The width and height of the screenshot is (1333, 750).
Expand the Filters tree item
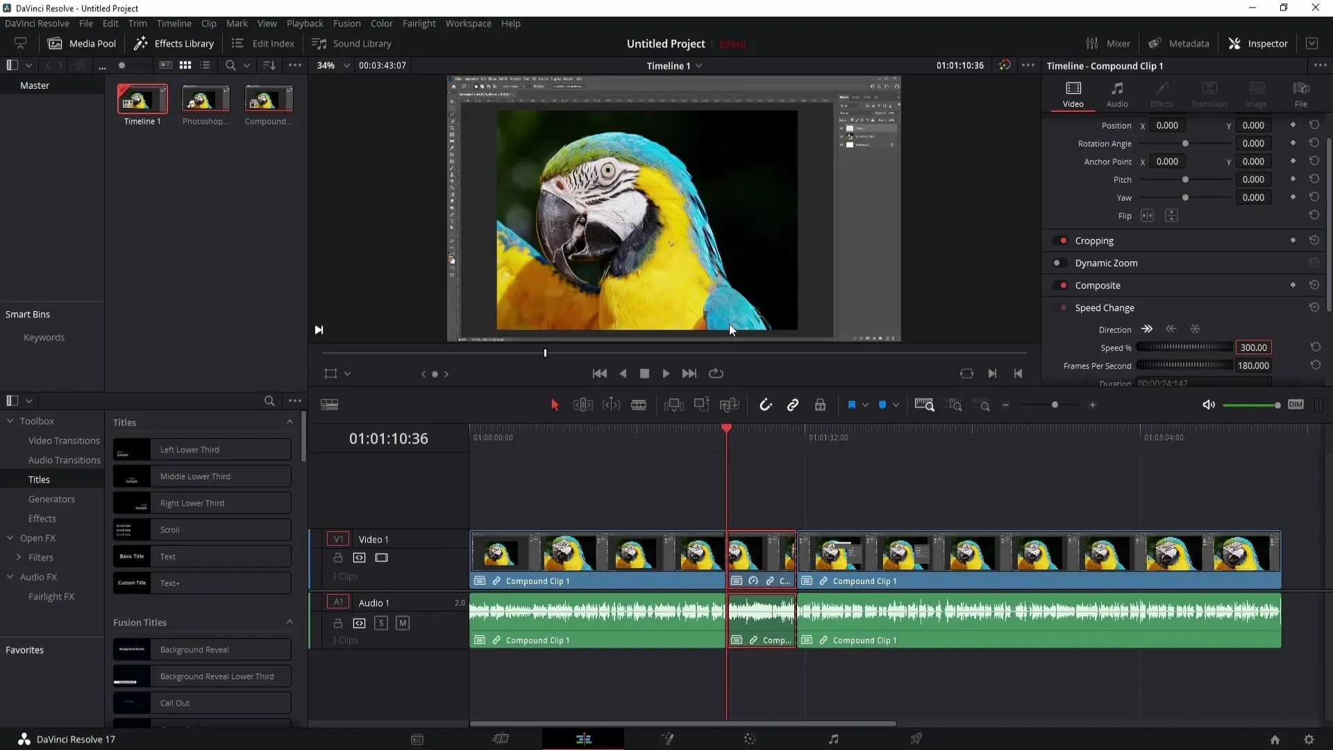pos(19,557)
